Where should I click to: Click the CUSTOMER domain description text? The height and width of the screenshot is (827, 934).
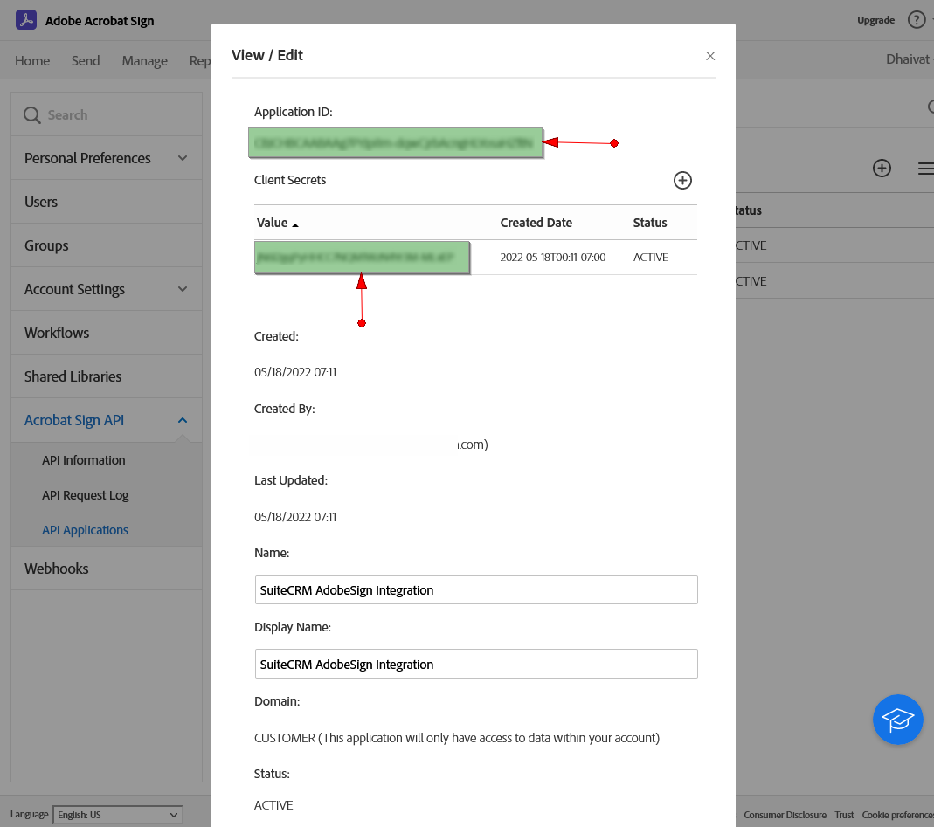click(x=457, y=738)
